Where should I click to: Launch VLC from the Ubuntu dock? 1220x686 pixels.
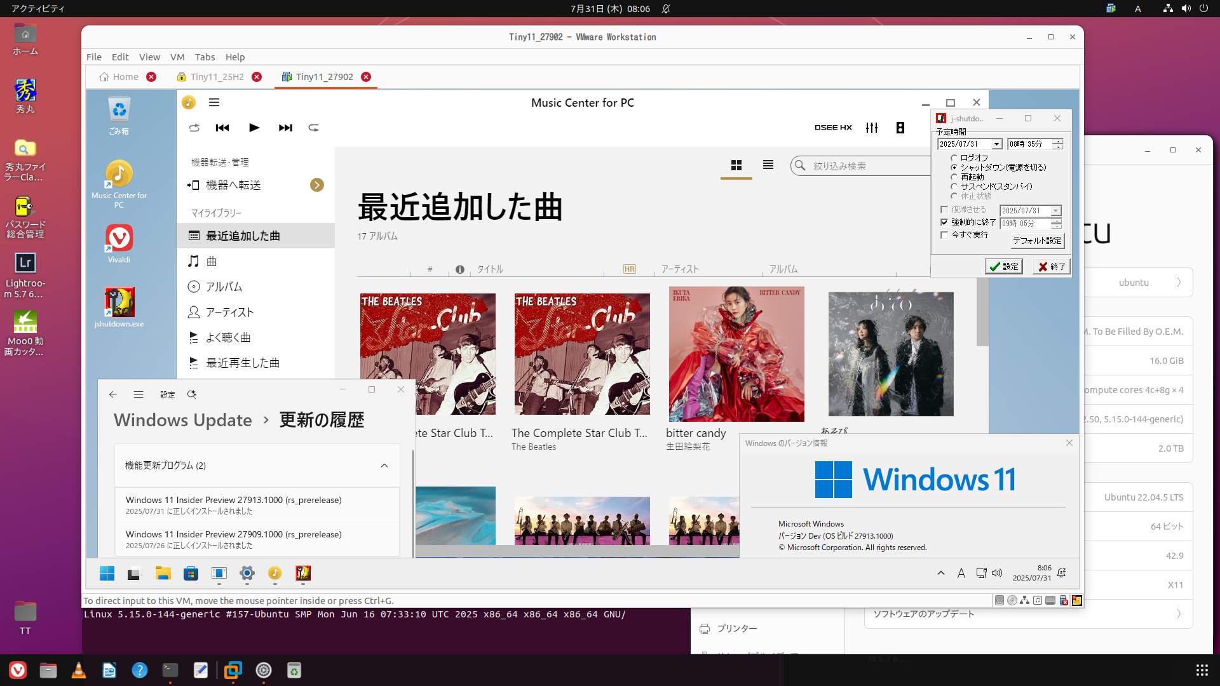coord(79,670)
